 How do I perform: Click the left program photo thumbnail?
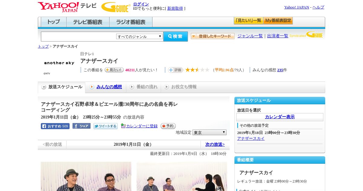(86, 176)
